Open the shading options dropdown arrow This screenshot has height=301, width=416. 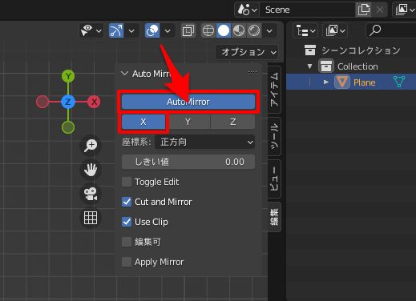coord(269,31)
